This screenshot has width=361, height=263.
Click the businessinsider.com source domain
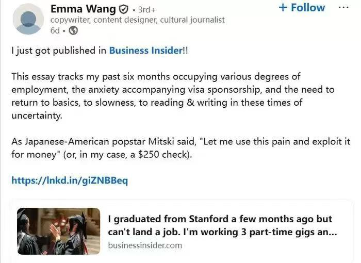(145, 245)
